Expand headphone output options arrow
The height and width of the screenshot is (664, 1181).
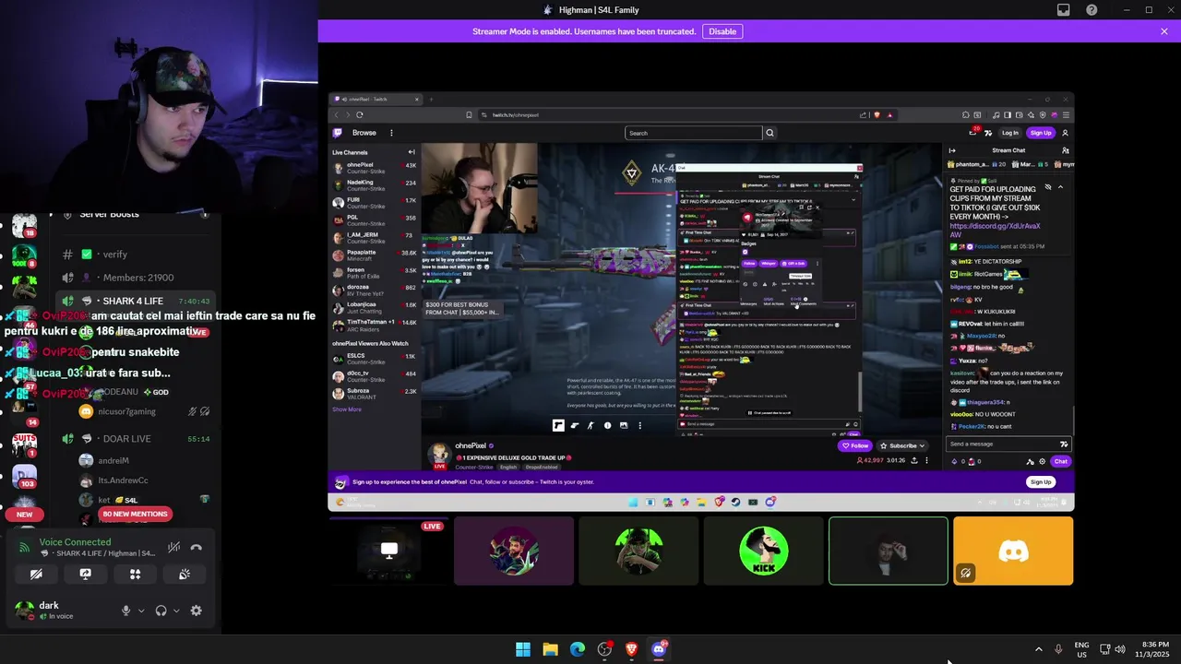point(175,611)
